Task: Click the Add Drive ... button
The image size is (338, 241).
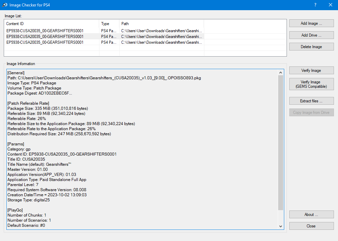Action: click(312, 35)
